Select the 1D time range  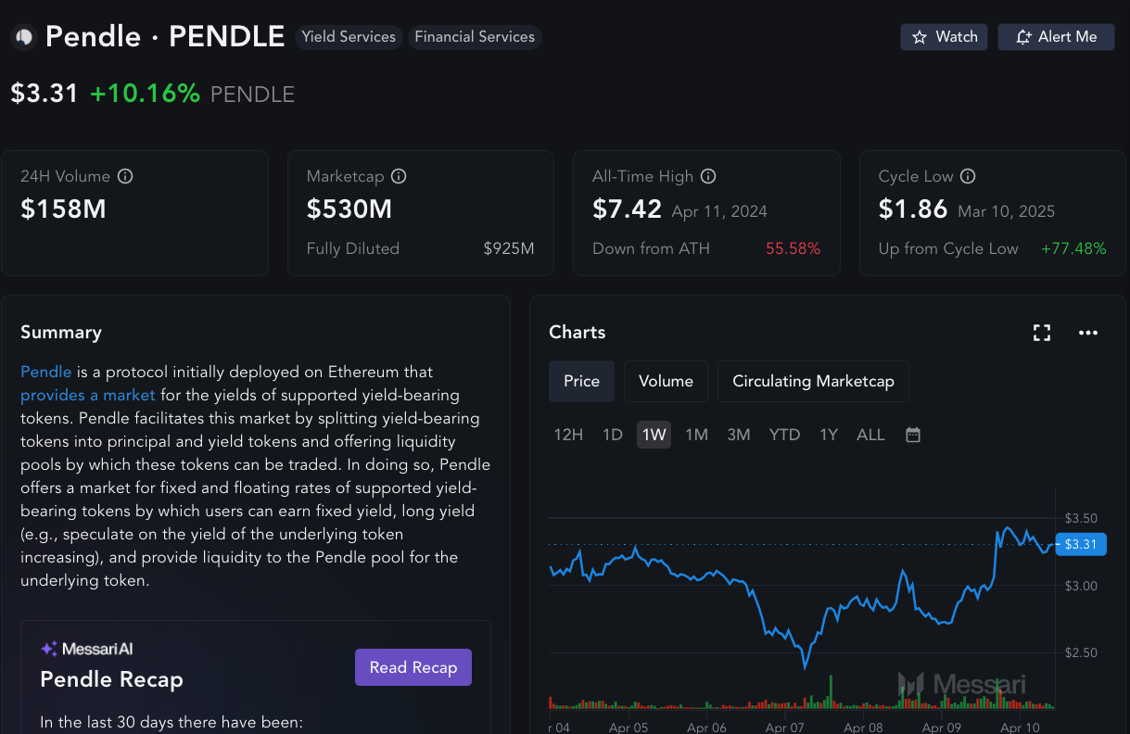(x=613, y=435)
